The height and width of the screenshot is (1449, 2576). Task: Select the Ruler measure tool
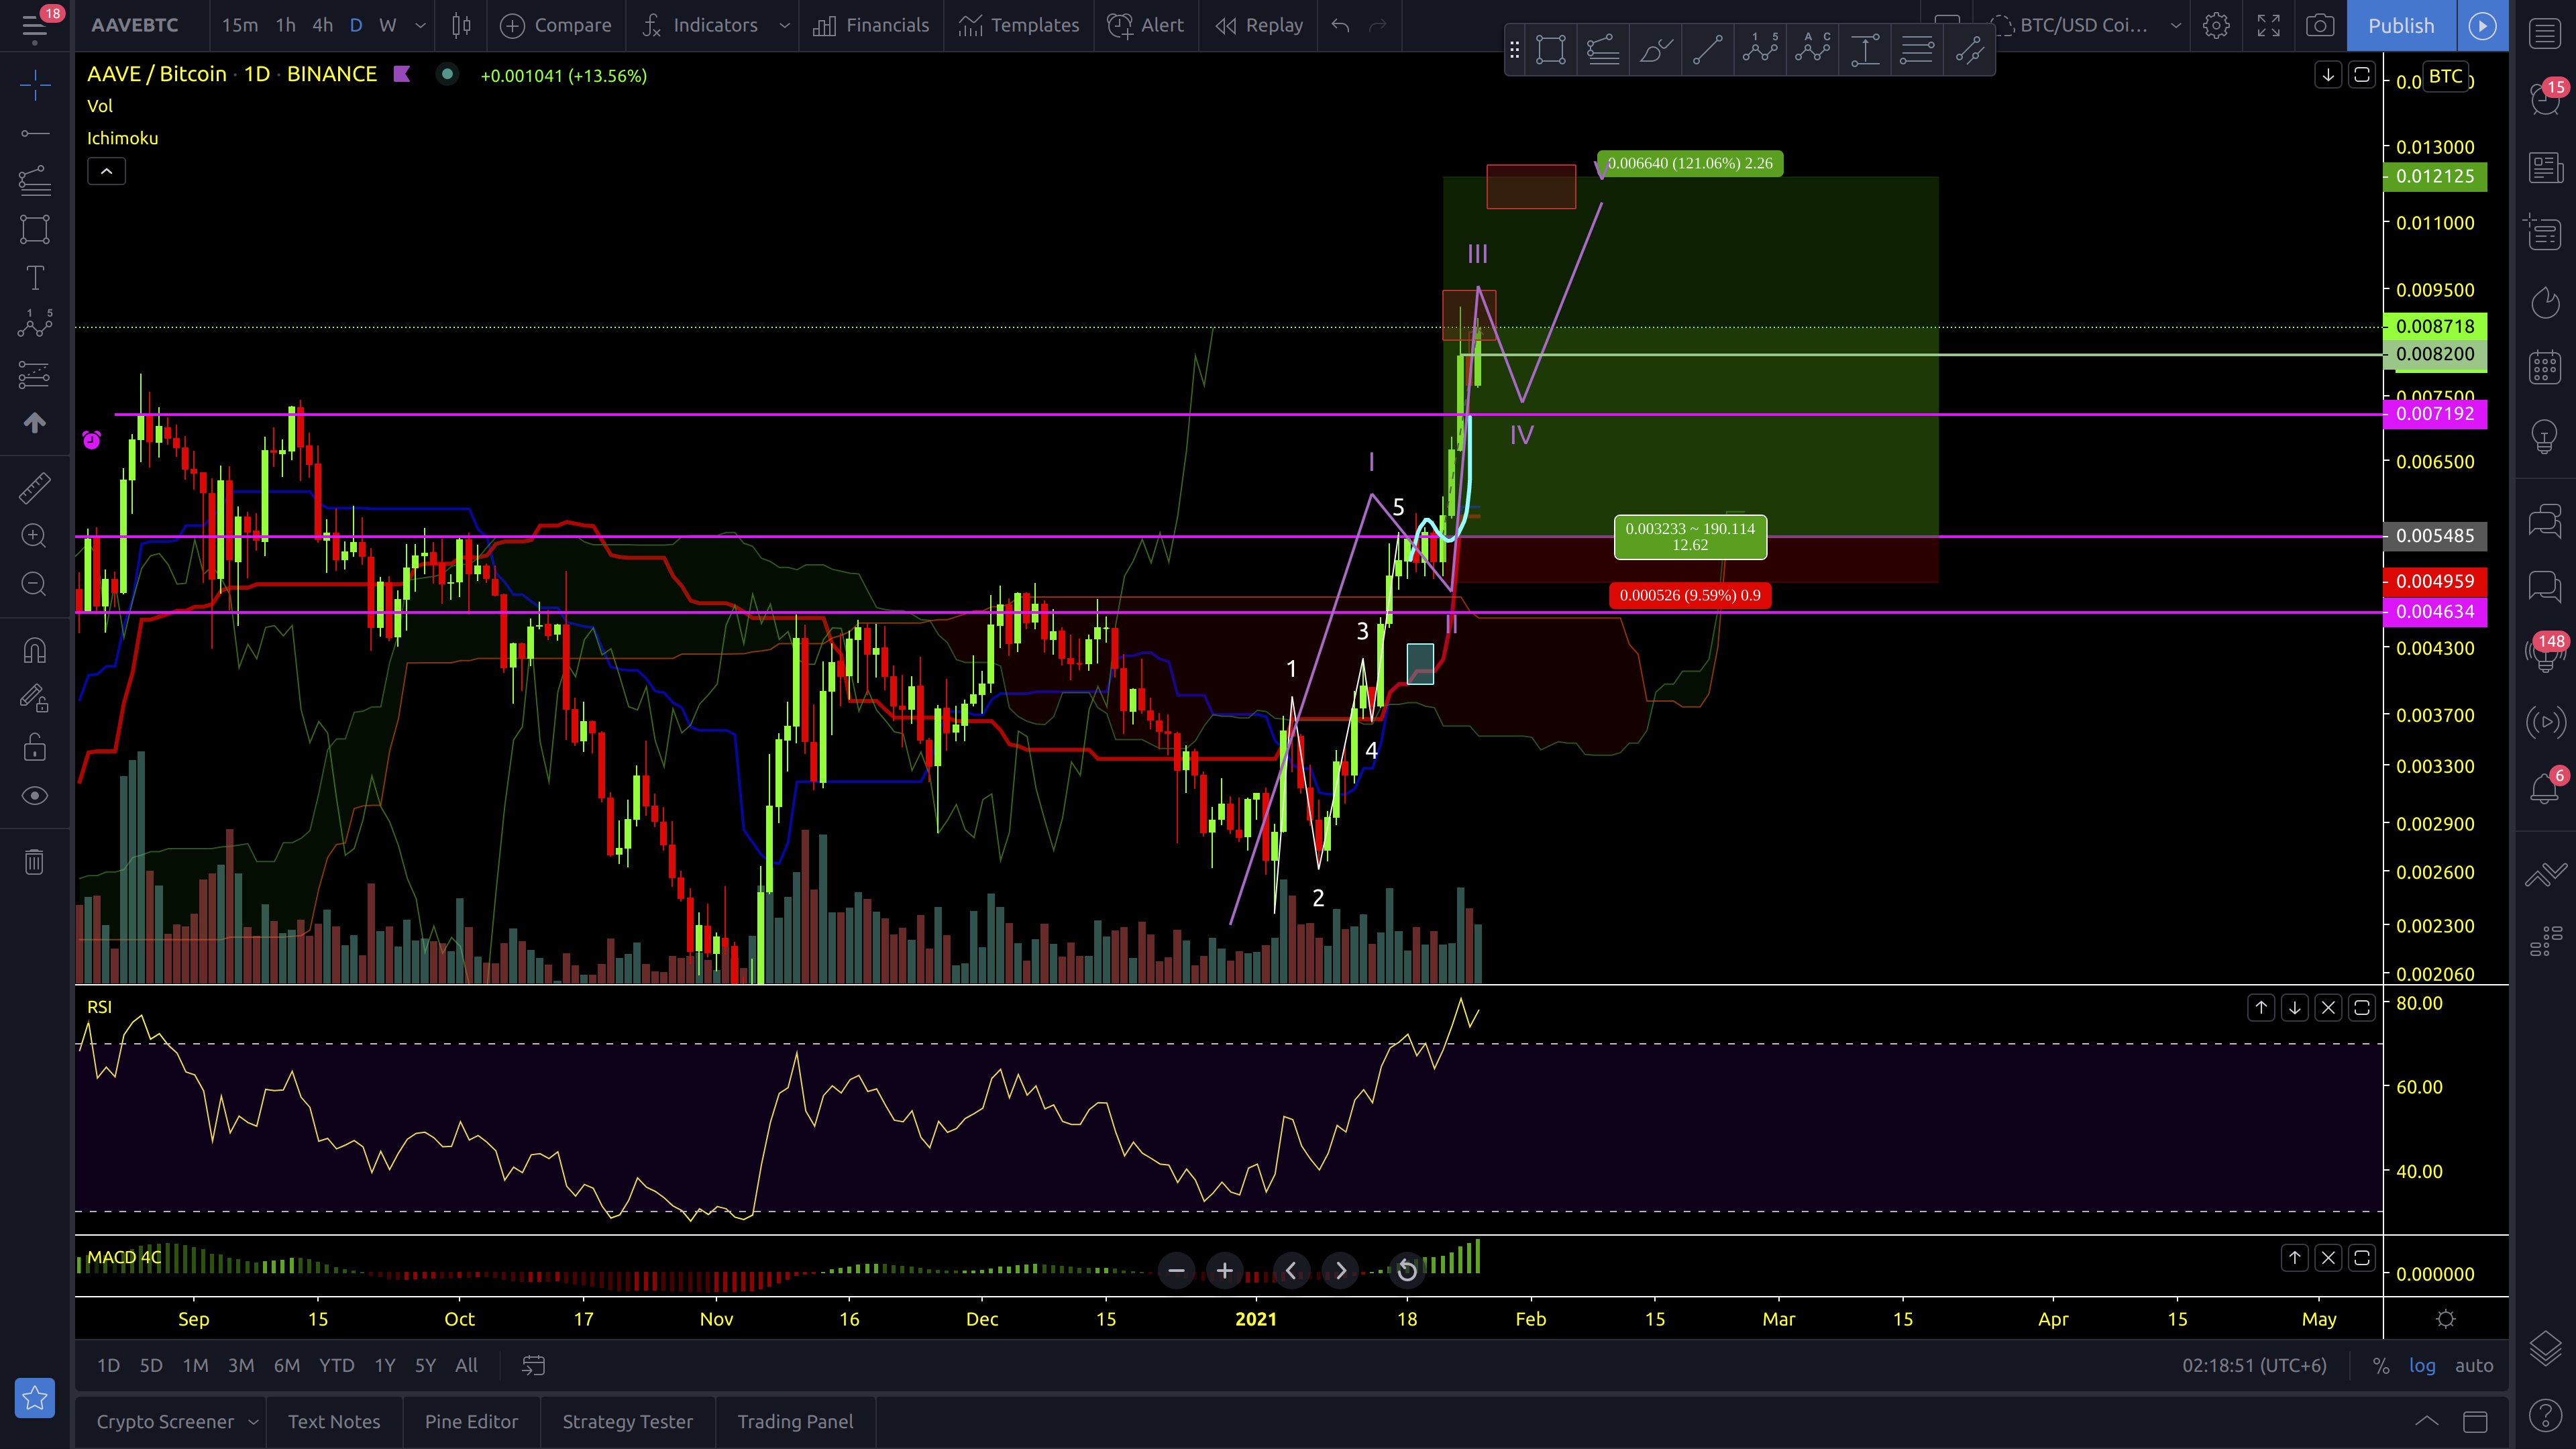point(34,488)
